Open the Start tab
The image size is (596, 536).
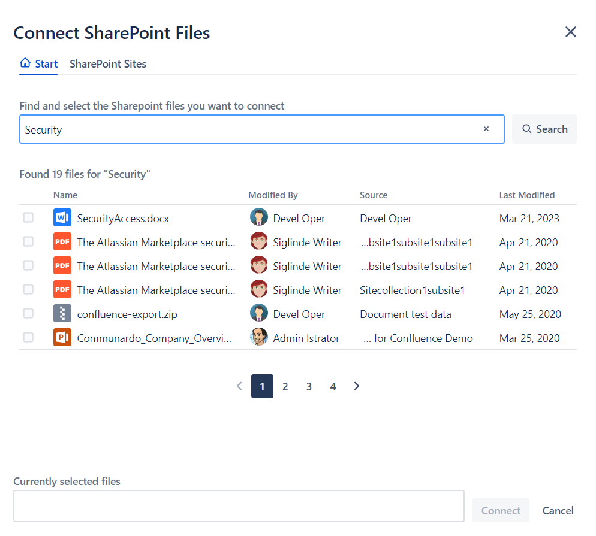pyautogui.click(x=39, y=64)
